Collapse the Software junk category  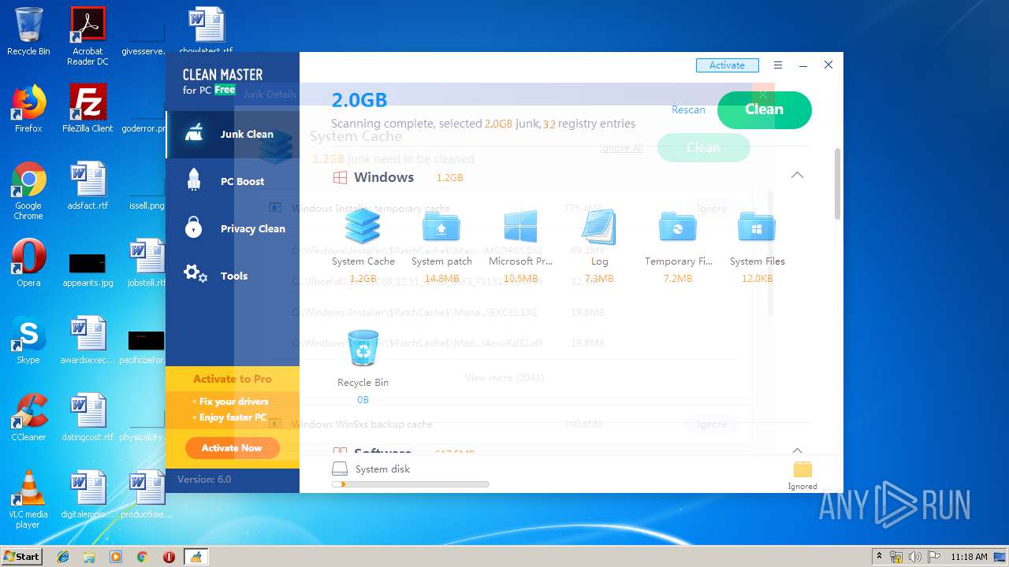click(797, 450)
